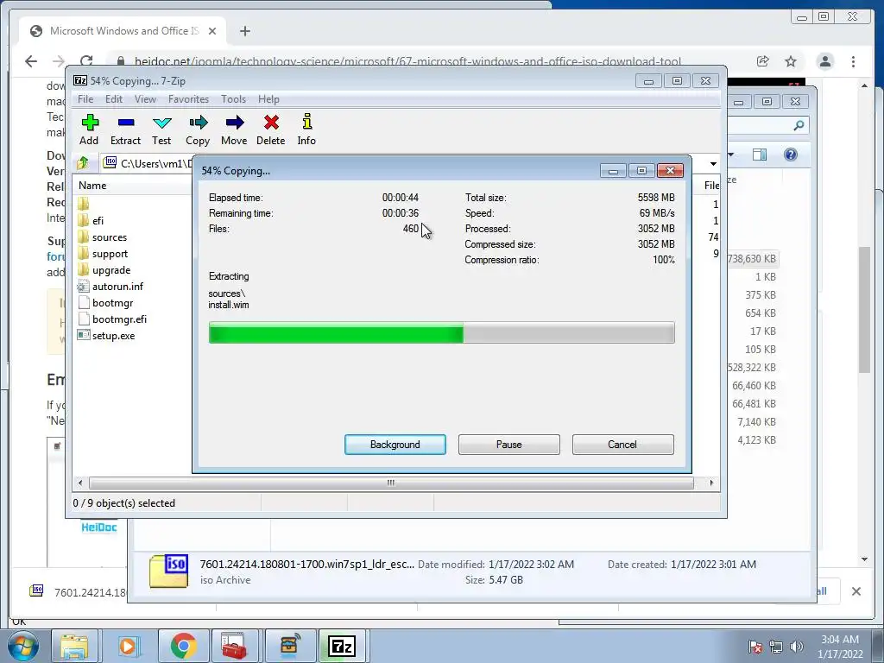Screen dimensions: 884x663
Task: Go up one folder level in 7-Zip
Action: pyautogui.click(x=83, y=163)
